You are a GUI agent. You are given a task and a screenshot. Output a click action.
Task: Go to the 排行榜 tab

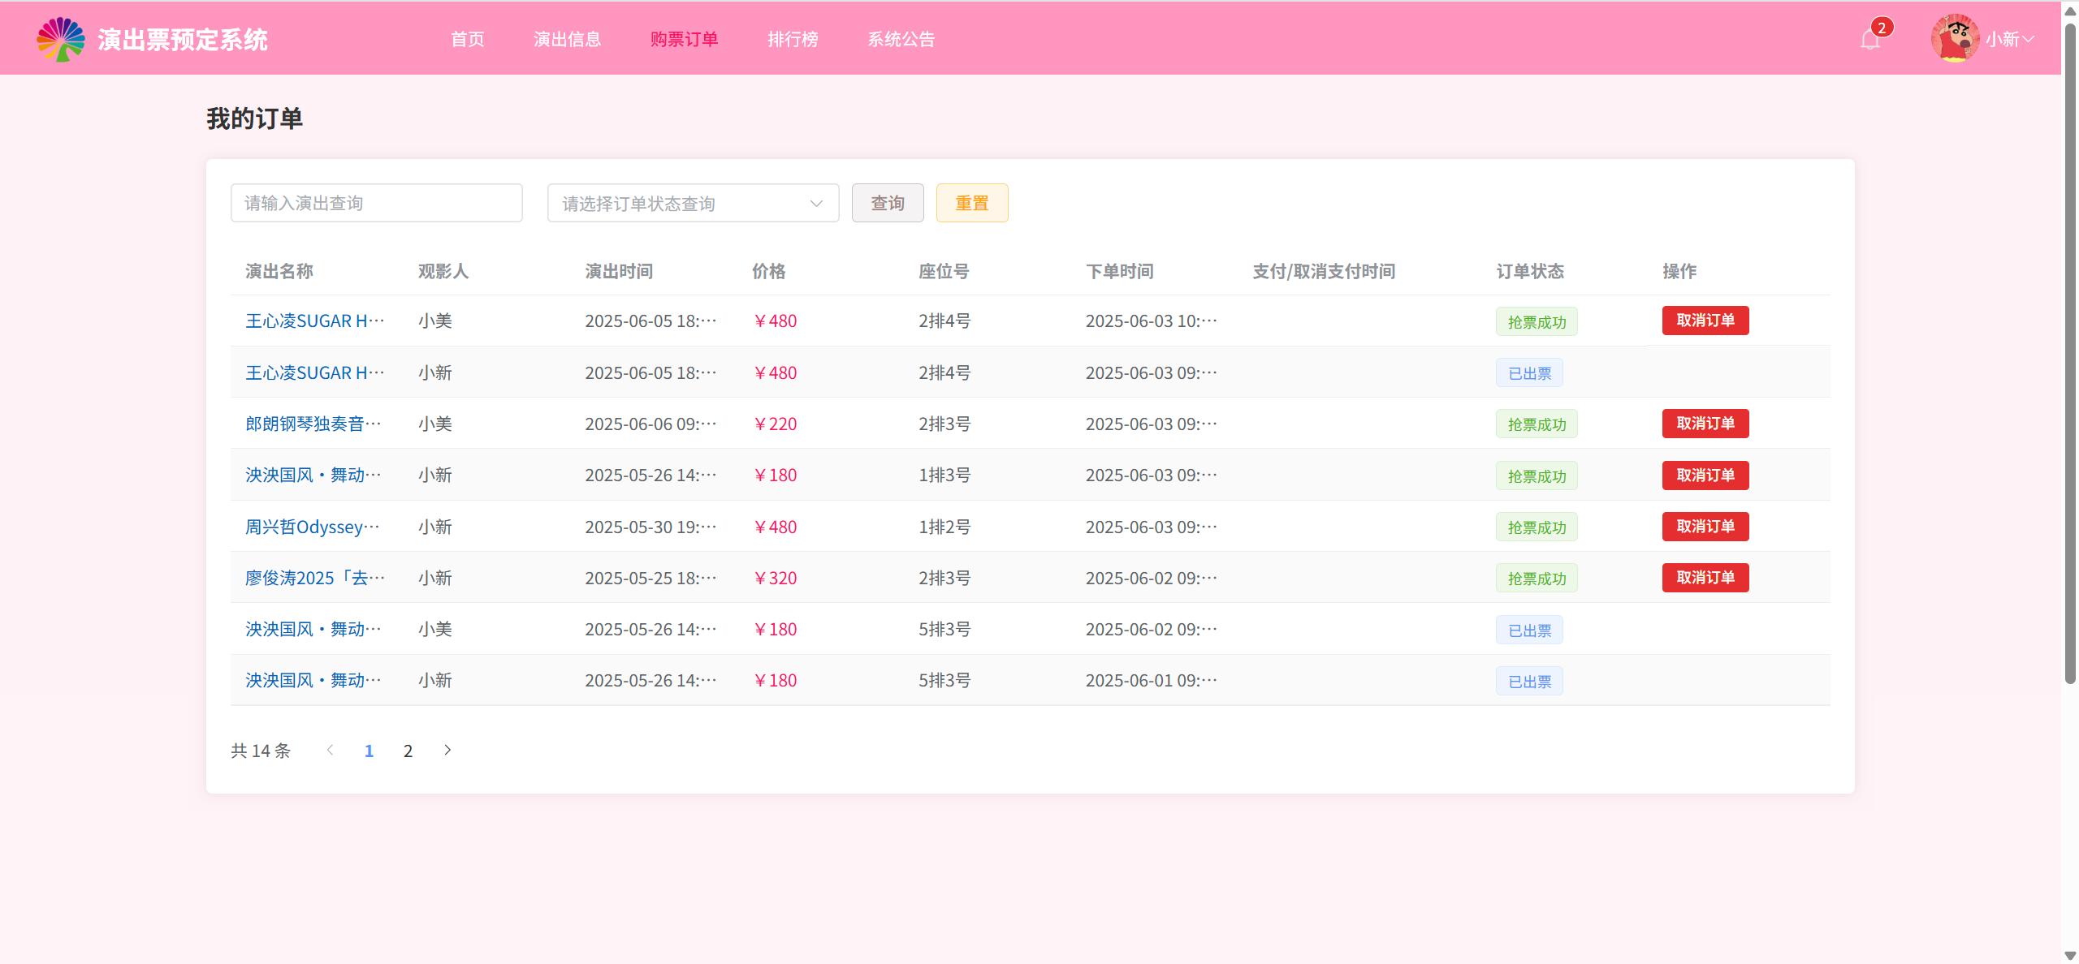click(x=793, y=39)
